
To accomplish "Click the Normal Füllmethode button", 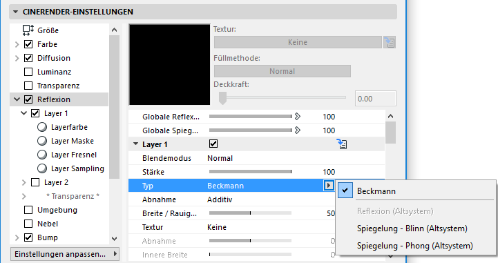I will coord(282,71).
